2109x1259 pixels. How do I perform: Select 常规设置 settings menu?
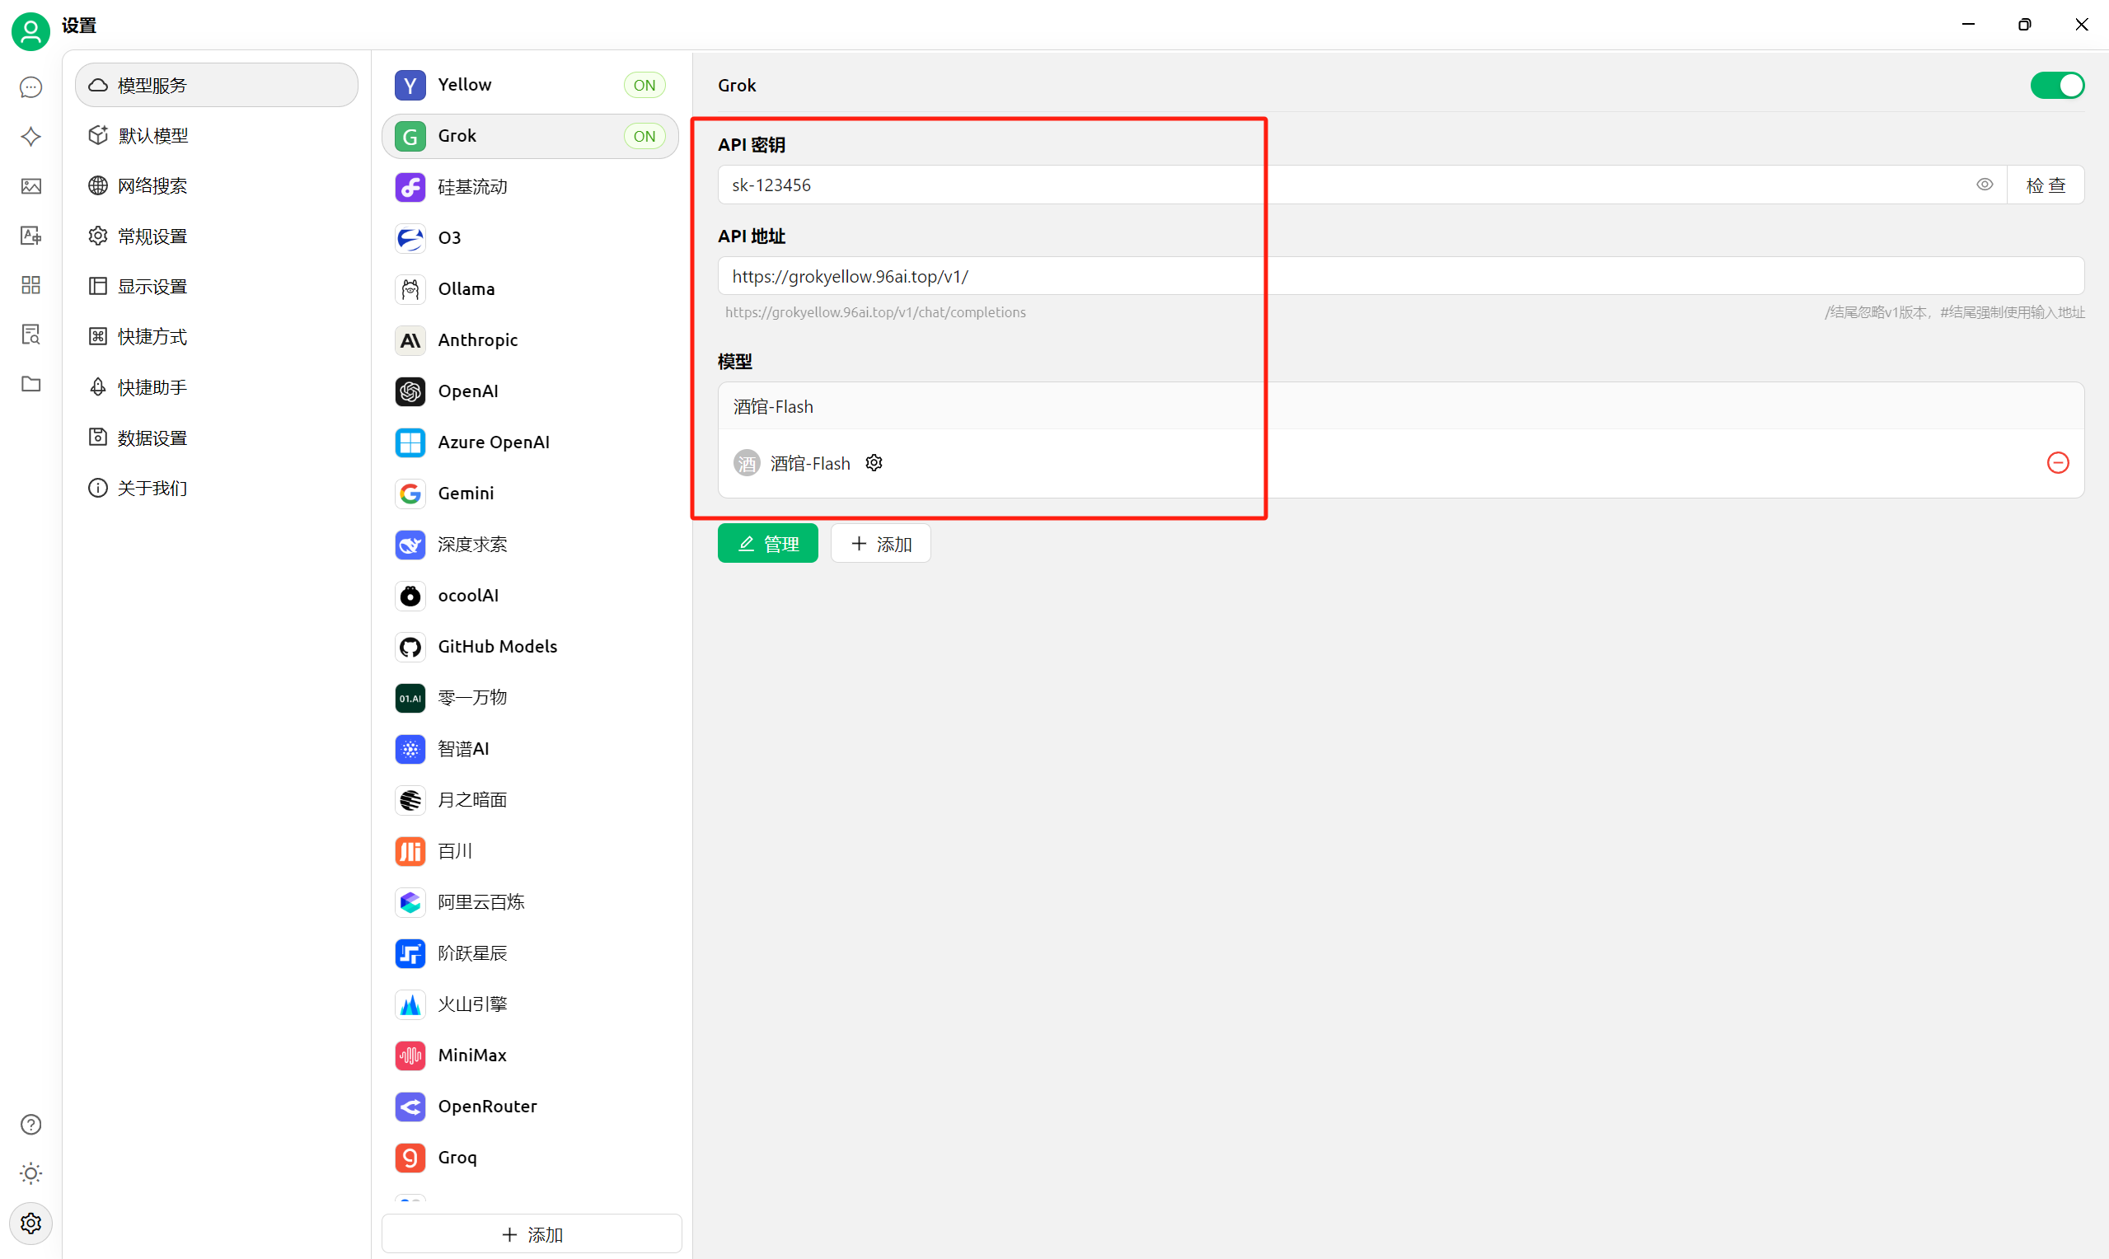pos(216,236)
